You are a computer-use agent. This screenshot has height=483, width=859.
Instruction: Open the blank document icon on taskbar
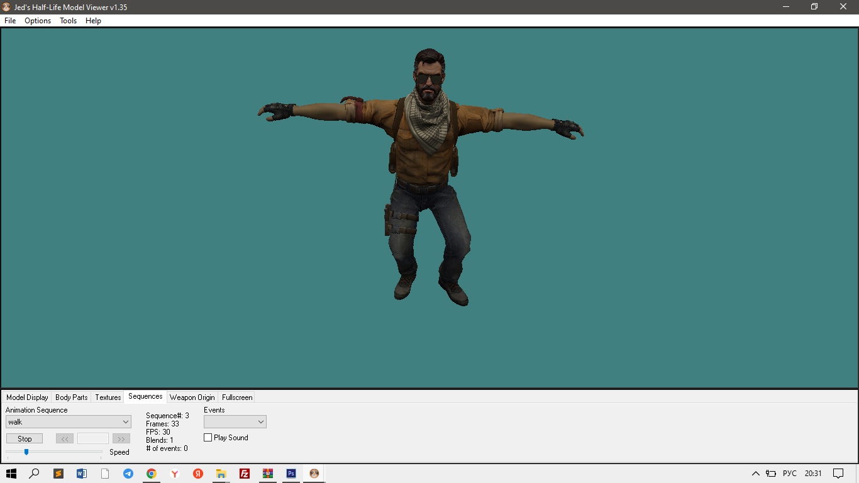point(105,474)
